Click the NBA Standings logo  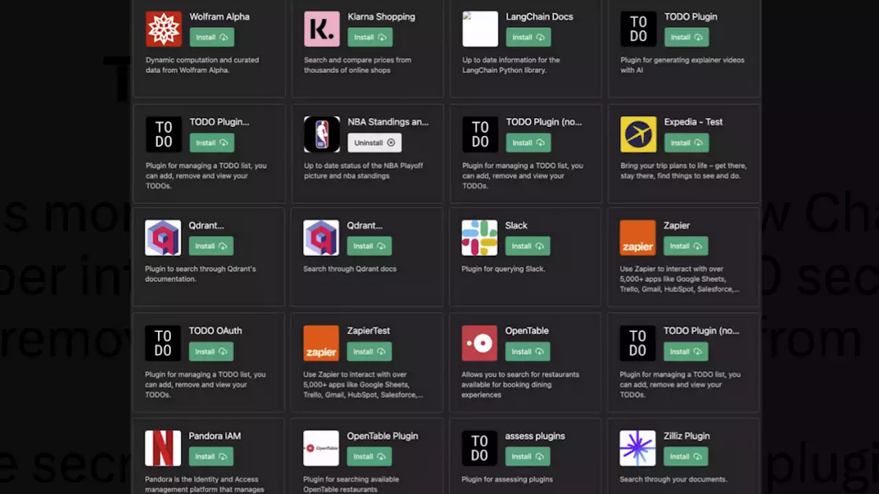coord(322,134)
